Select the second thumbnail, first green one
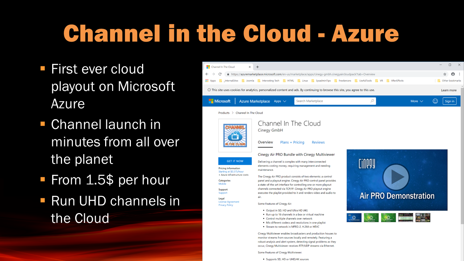Screen dimensions: 464x261 click(371, 217)
